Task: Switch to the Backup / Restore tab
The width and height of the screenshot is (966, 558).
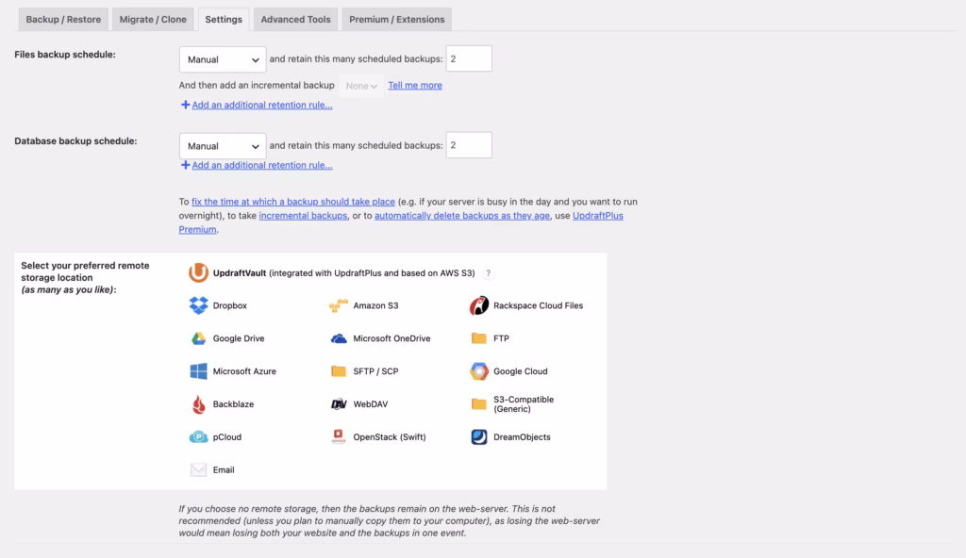Action: (63, 19)
